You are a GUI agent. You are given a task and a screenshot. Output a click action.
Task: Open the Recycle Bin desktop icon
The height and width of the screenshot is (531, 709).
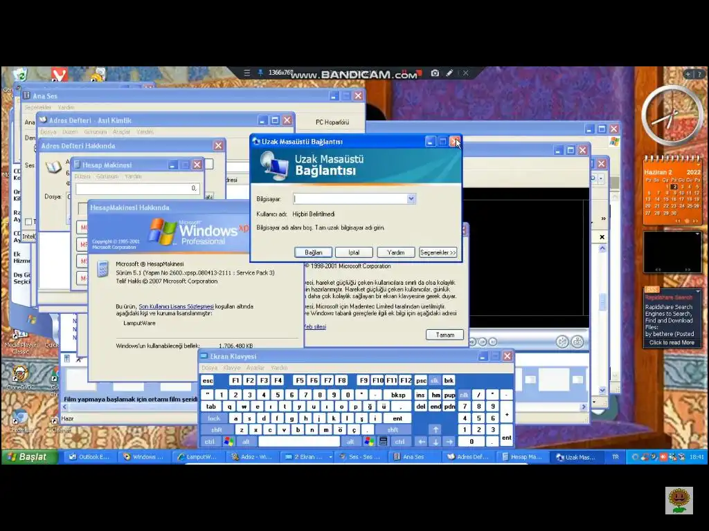pyautogui.click(x=20, y=75)
